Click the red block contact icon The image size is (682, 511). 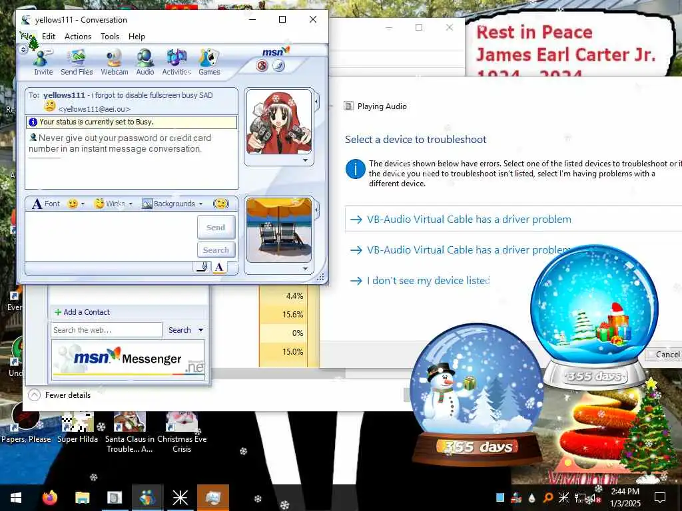click(262, 66)
